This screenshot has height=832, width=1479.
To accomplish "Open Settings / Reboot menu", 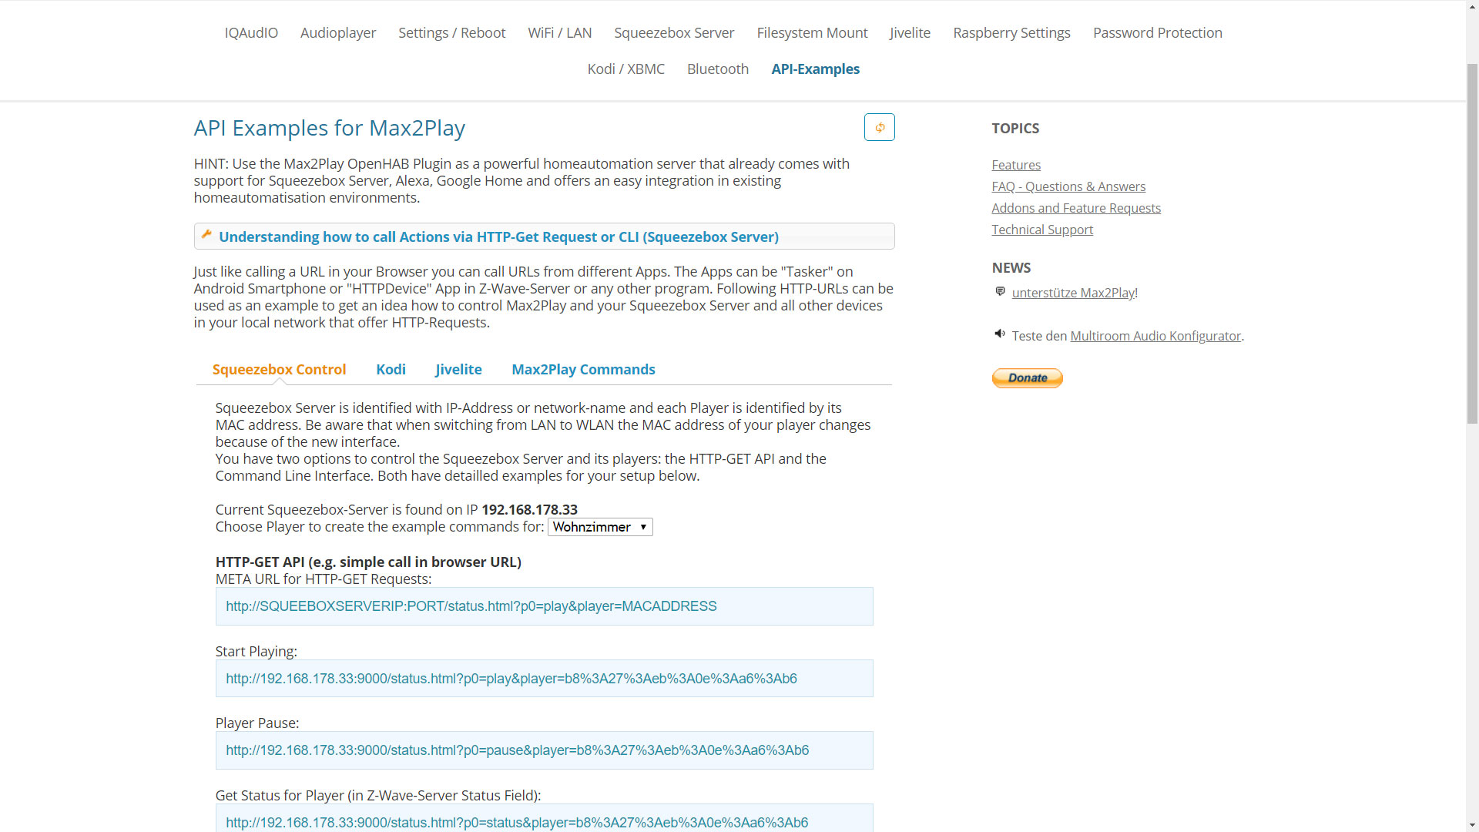I will pos(451,32).
